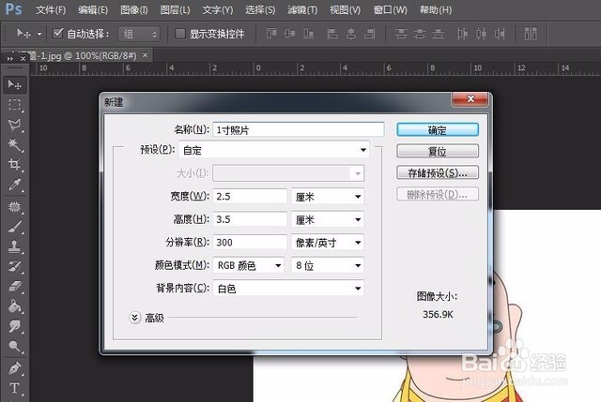This screenshot has height=402, width=601.
Task: Click the Move tool preset picker icon
Action: (23, 34)
